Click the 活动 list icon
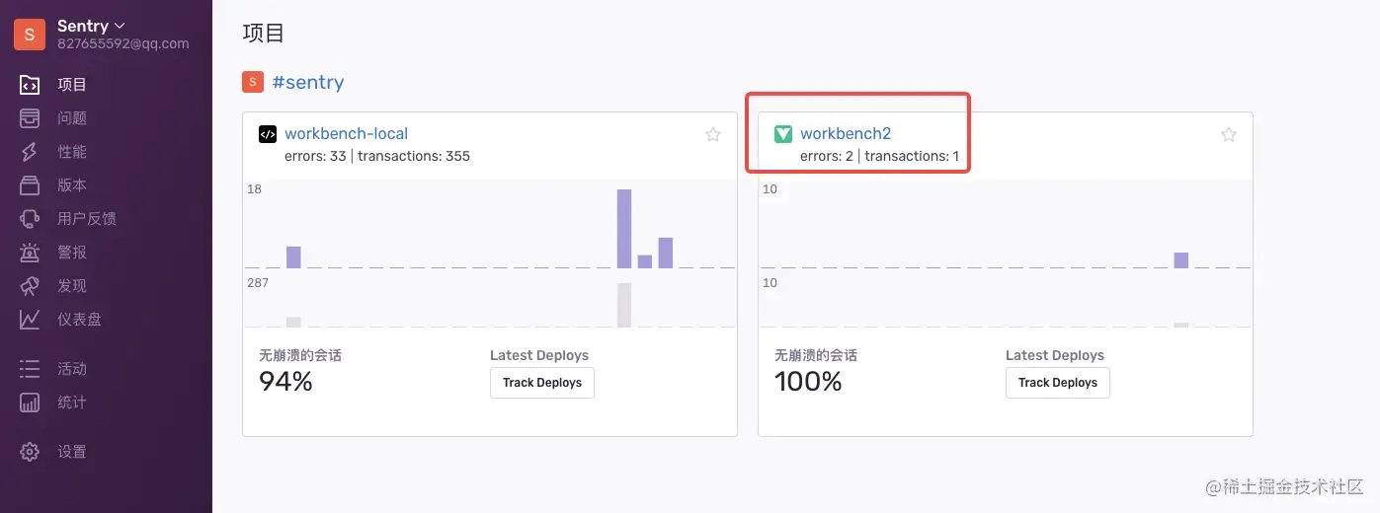 point(30,369)
